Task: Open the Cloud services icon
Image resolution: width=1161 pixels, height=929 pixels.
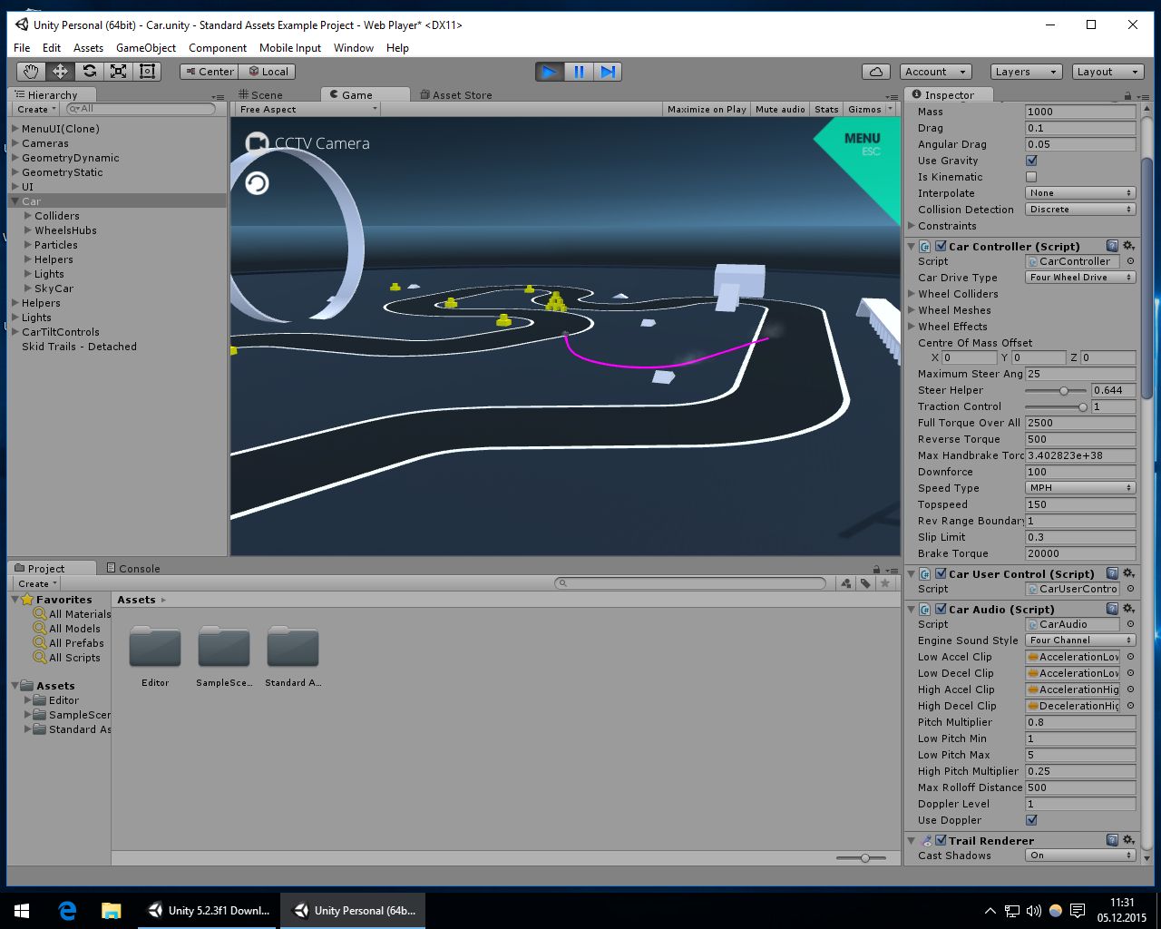Action: pos(876,72)
